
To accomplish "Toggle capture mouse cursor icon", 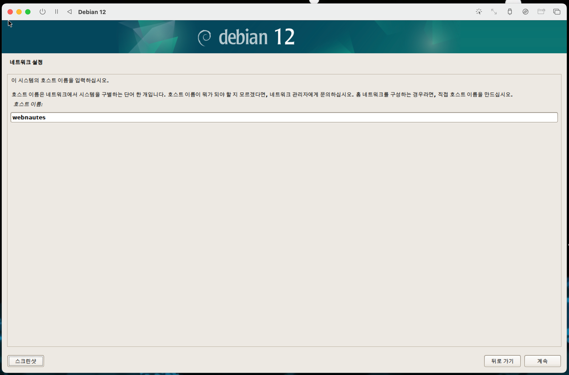I will [479, 12].
